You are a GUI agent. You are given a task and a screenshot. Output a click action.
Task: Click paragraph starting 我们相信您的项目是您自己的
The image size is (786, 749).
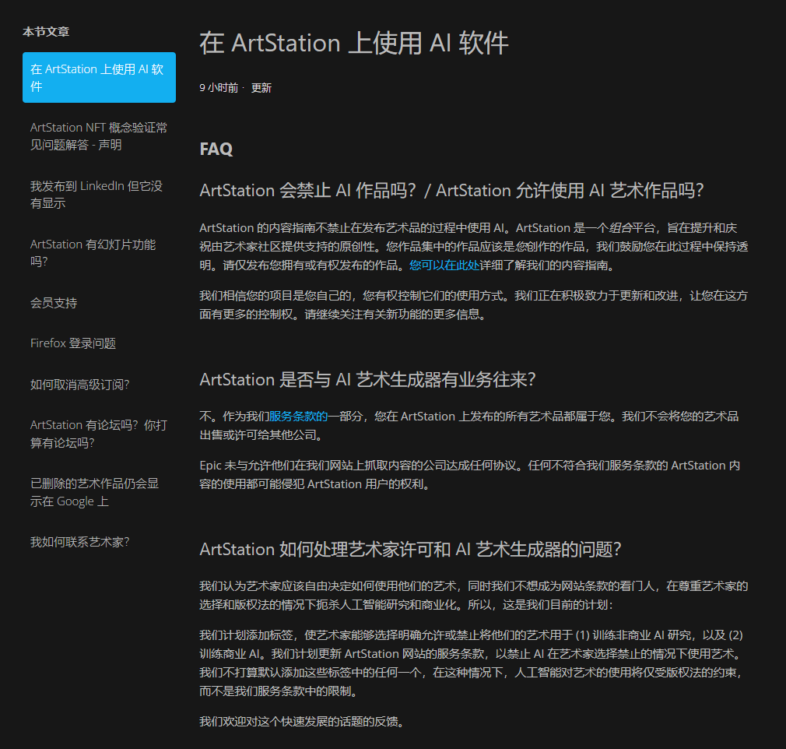(x=474, y=305)
